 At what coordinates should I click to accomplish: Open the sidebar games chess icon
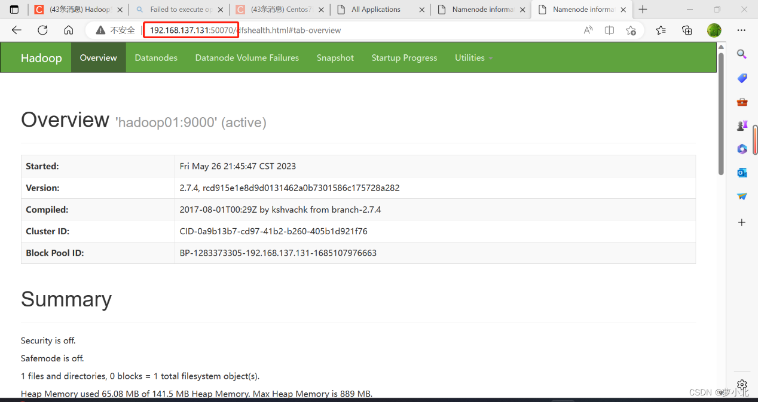(742, 125)
